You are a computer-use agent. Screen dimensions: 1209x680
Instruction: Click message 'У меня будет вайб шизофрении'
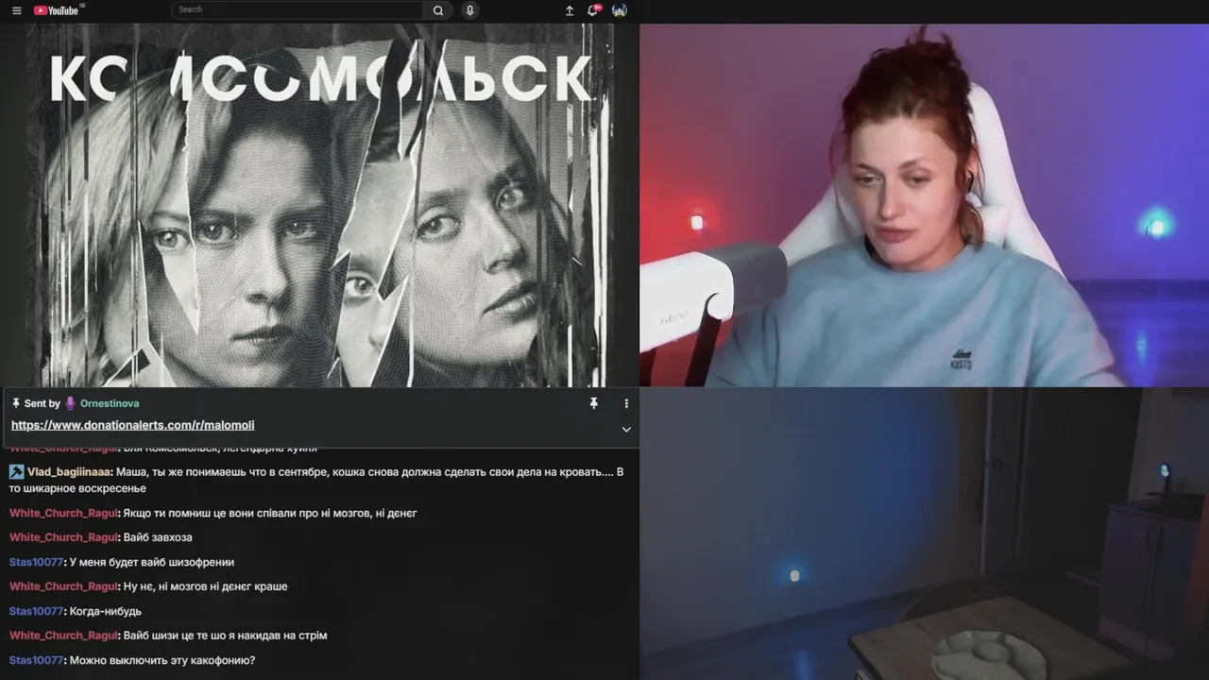pyautogui.click(x=151, y=562)
